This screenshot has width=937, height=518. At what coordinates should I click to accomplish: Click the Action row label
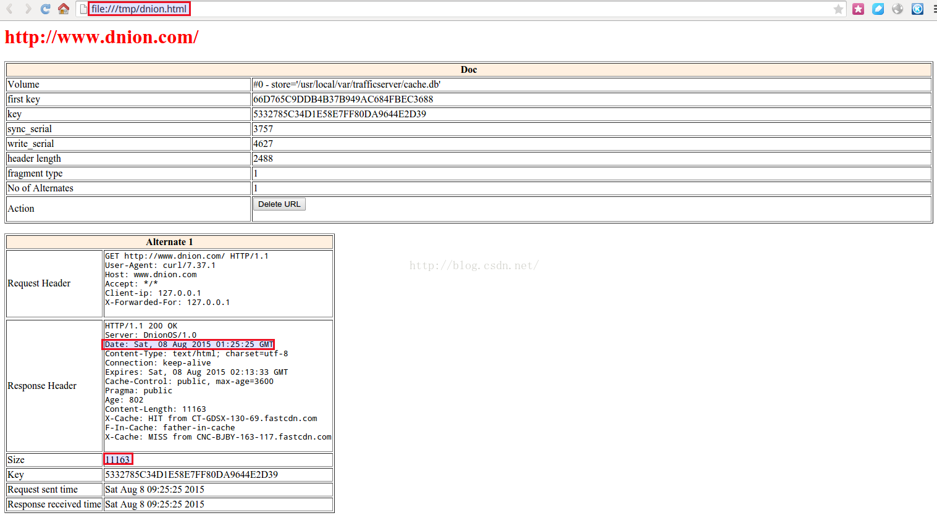click(21, 209)
